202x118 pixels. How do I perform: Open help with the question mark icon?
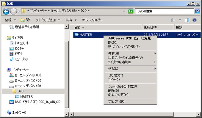point(194,20)
